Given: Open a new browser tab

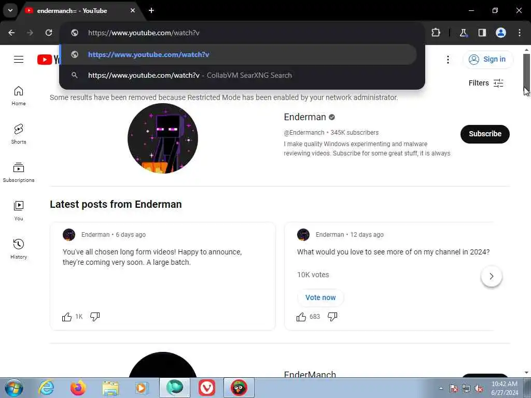Looking at the screenshot, I should [151, 10].
